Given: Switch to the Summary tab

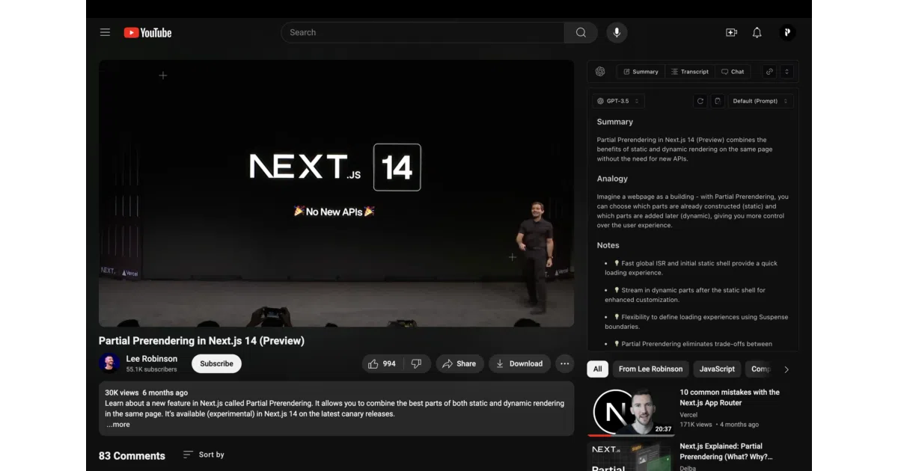Looking at the screenshot, I should click(x=641, y=72).
